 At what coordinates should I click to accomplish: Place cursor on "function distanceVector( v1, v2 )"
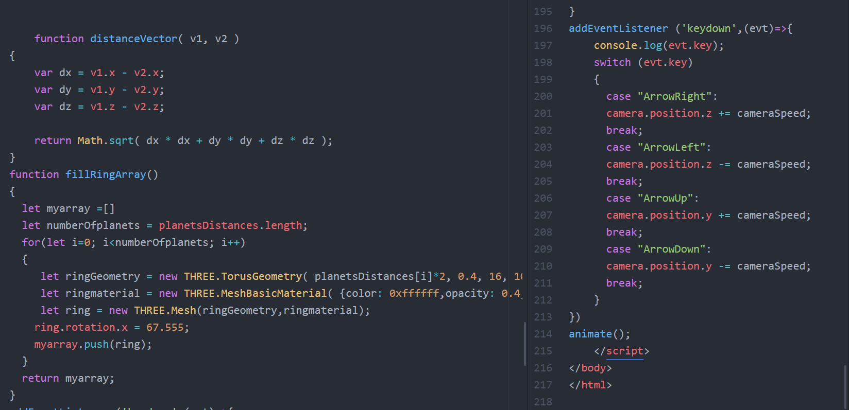(x=137, y=39)
